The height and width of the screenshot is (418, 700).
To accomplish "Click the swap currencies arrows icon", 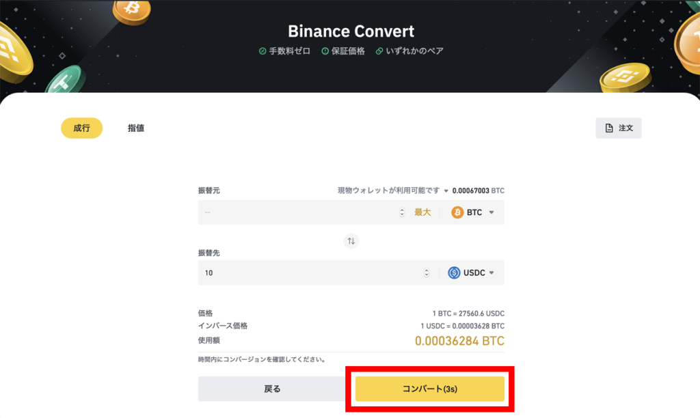I will pyautogui.click(x=351, y=241).
